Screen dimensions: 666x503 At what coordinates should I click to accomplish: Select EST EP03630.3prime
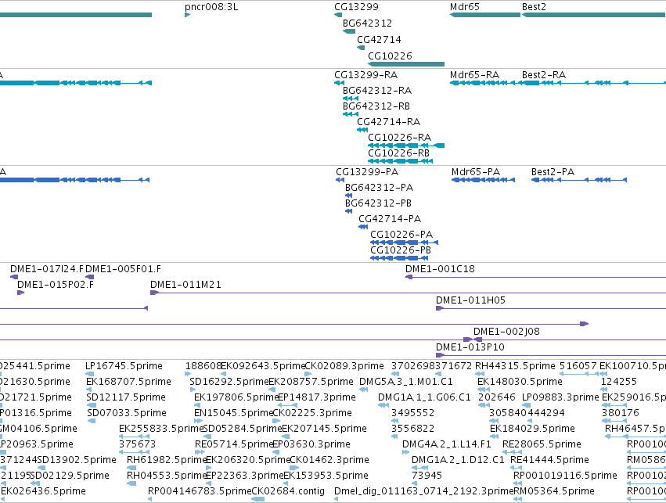click(x=276, y=452)
